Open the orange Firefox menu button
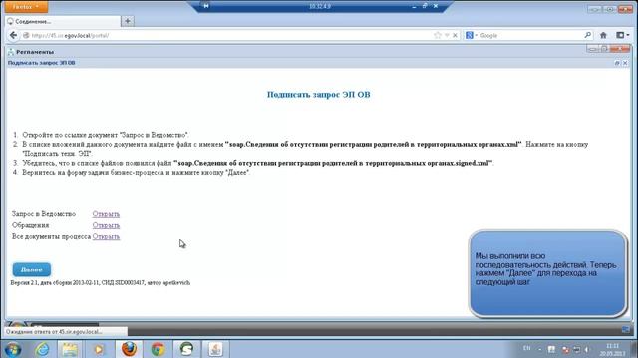Image resolution: width=638 pixels, height=358 pixels. [x=26, y=7]
